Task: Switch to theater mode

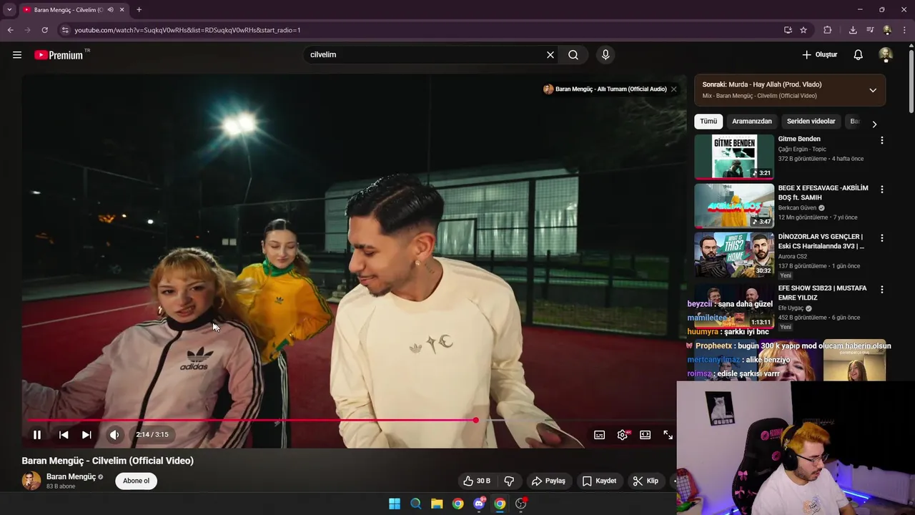Action: coord(646,434)
